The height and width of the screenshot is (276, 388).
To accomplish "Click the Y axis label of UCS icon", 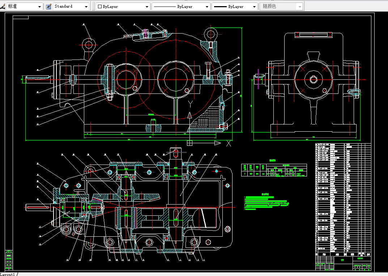I will (190, 104).
